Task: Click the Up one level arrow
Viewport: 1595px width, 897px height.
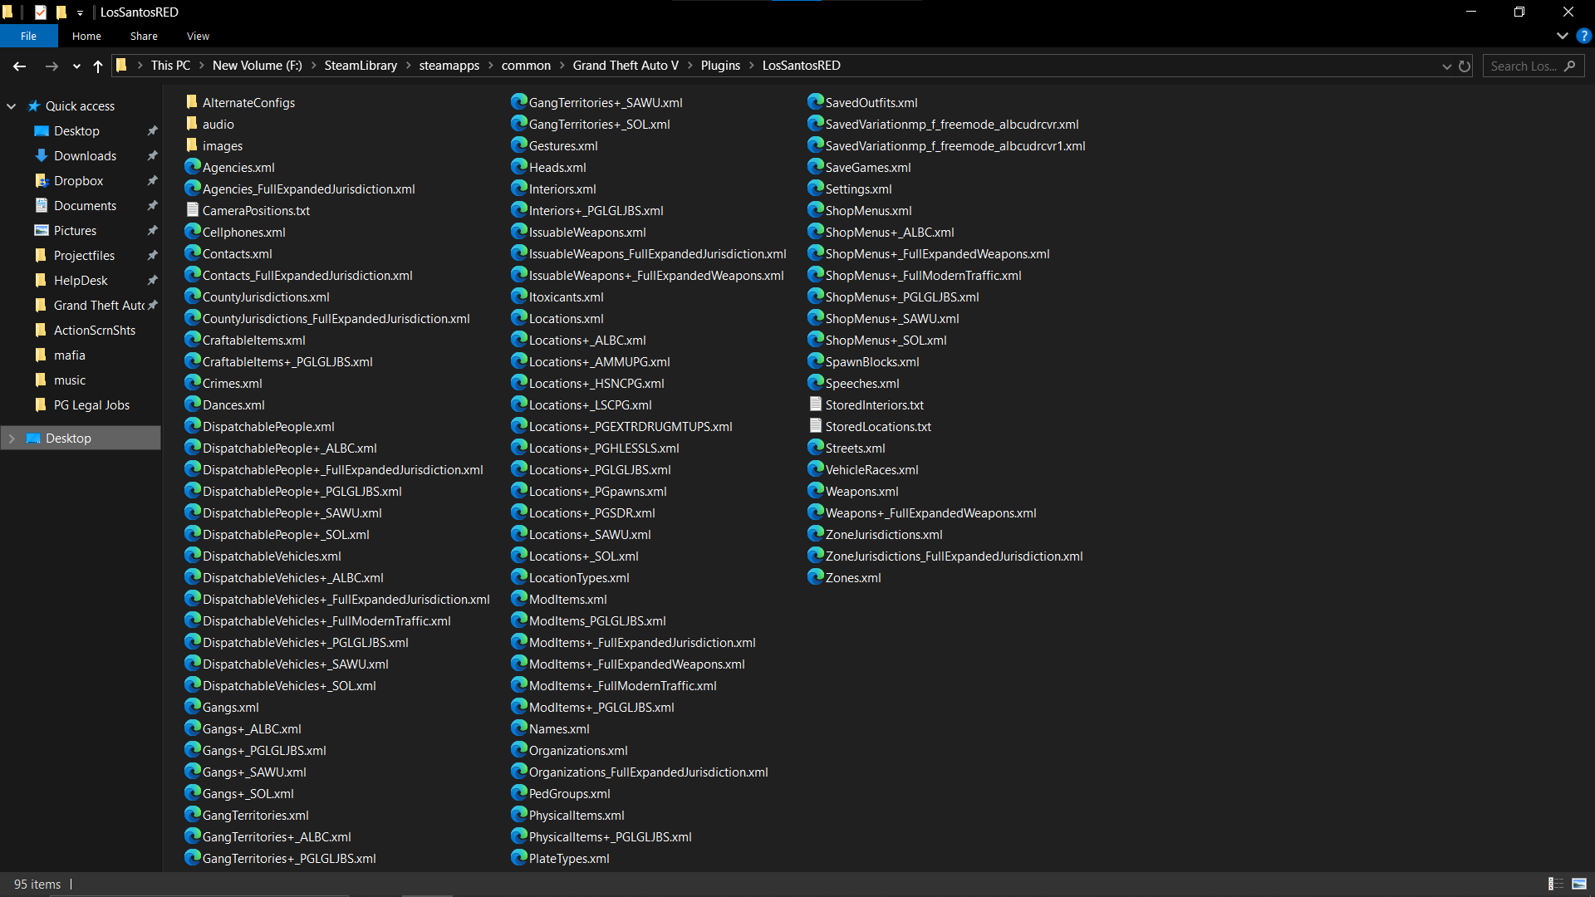Action: click(98, 66)
